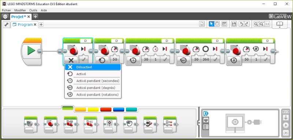293x140 pixels.
Task: Pick the Display block in palette
Action: point(110,125)
